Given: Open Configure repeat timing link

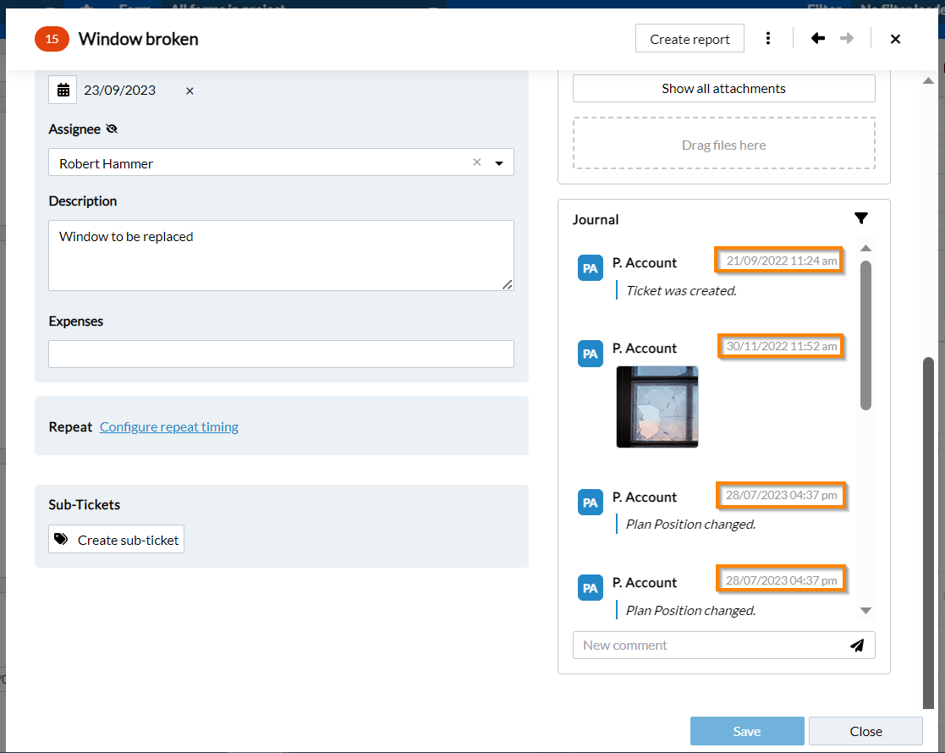Looking at the screenshot, I should pos(169,426).
